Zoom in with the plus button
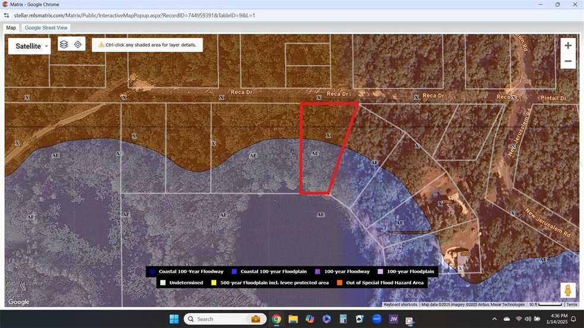The image size is (584, 328). [x=568, y=46]
